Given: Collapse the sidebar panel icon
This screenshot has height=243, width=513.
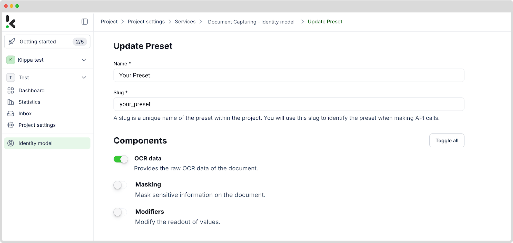Looking at the screenshot, I should (x=85, y=22).
